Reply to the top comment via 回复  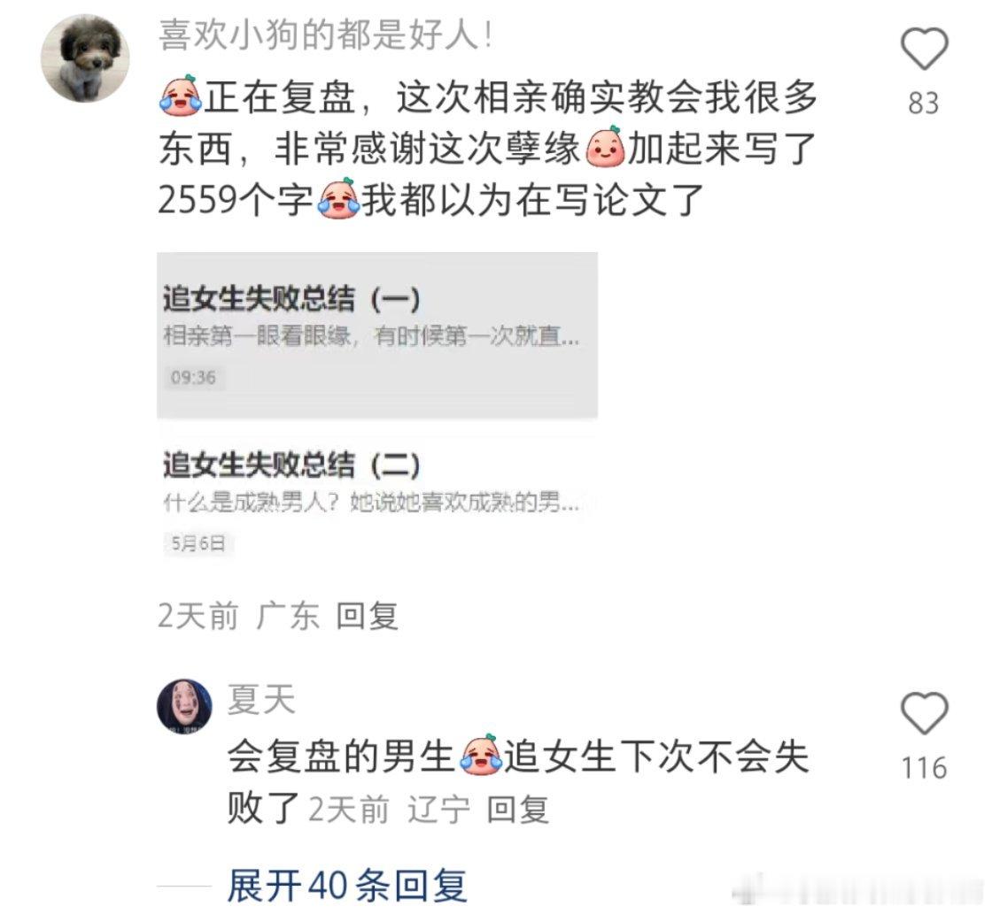coord(368,616)
